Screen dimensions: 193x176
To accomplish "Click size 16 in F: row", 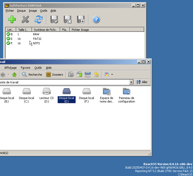I will pyautogui.click(x=19, y=43).
